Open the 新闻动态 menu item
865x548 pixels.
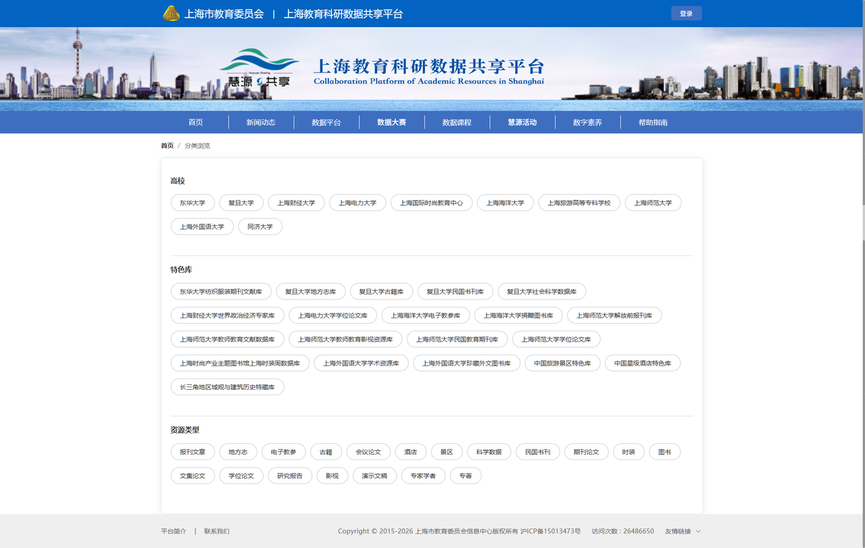261,122
